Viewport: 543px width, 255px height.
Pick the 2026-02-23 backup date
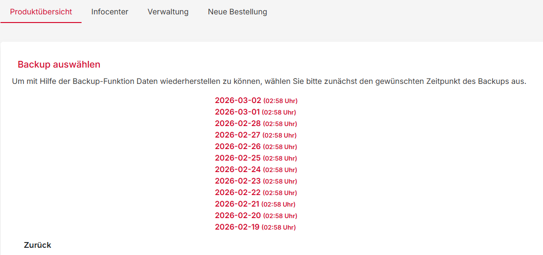click(x=238, y=181)
